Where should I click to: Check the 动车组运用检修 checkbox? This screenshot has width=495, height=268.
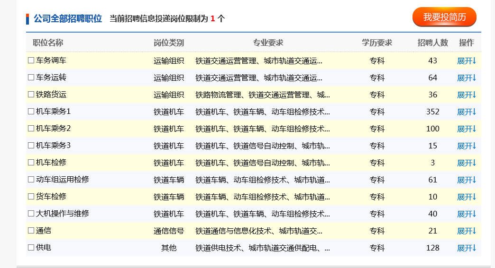pos(31,180)
